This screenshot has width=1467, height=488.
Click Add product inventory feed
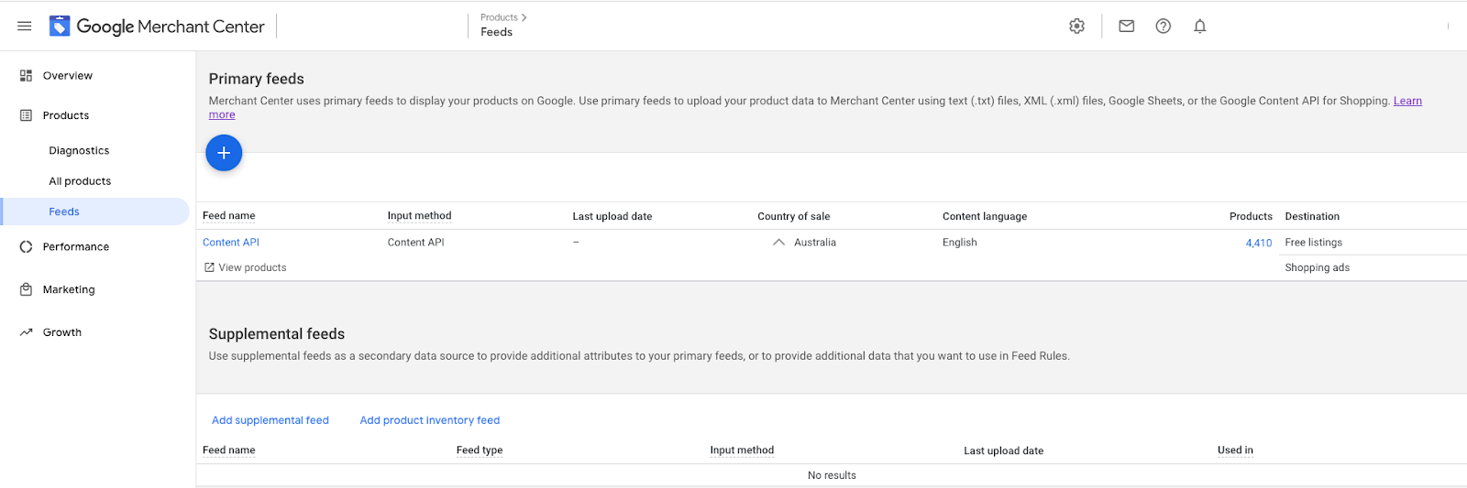[429, 420]
